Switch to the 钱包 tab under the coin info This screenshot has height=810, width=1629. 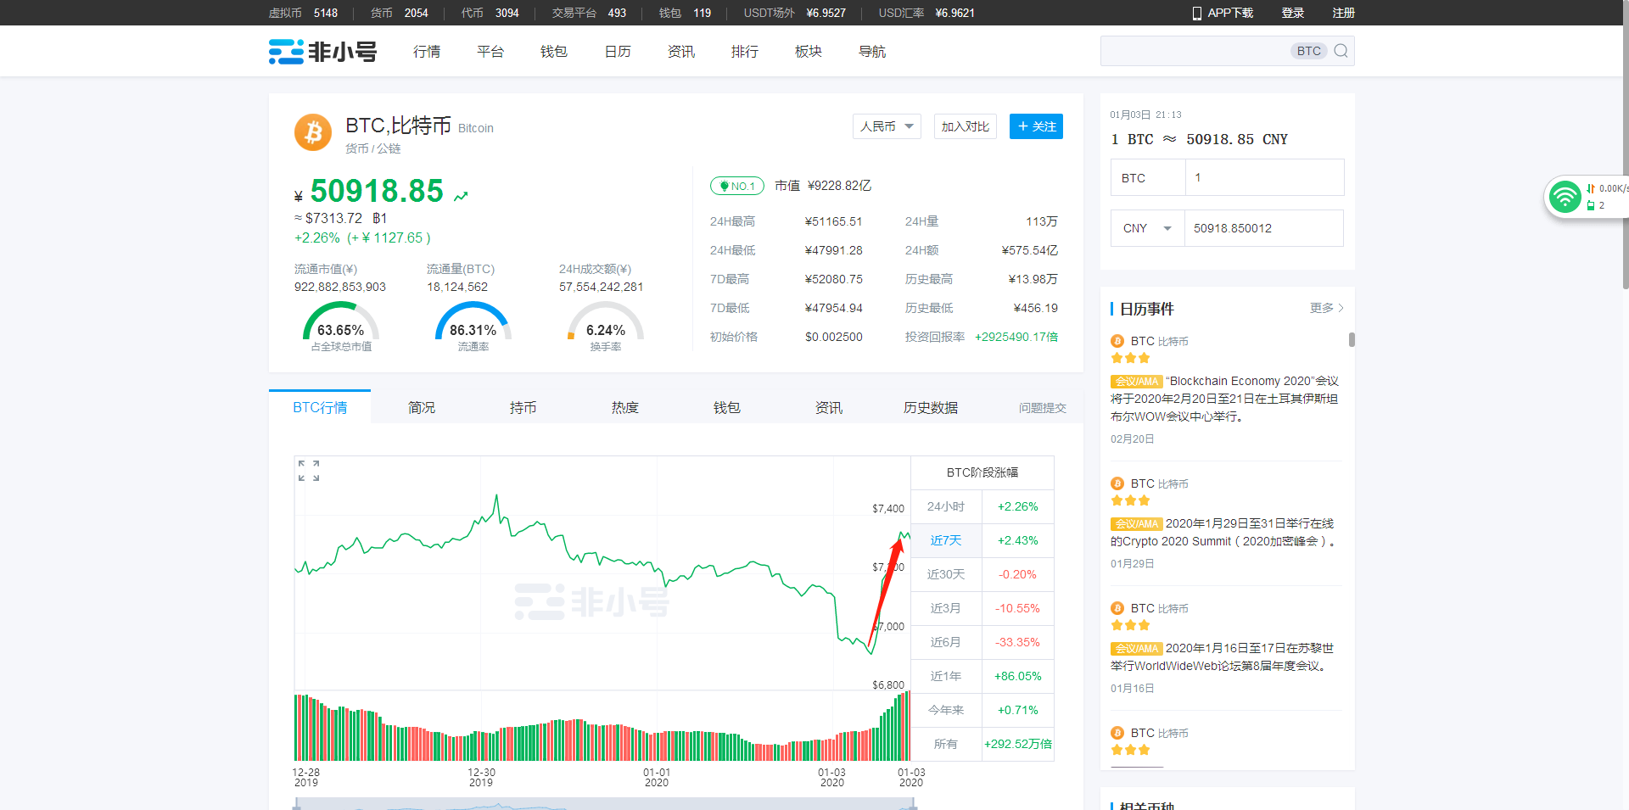pyautogui.click(x=727, y=407)
